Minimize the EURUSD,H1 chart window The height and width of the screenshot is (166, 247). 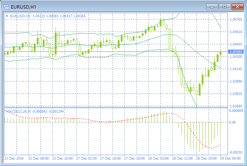[x=212, y=7]
